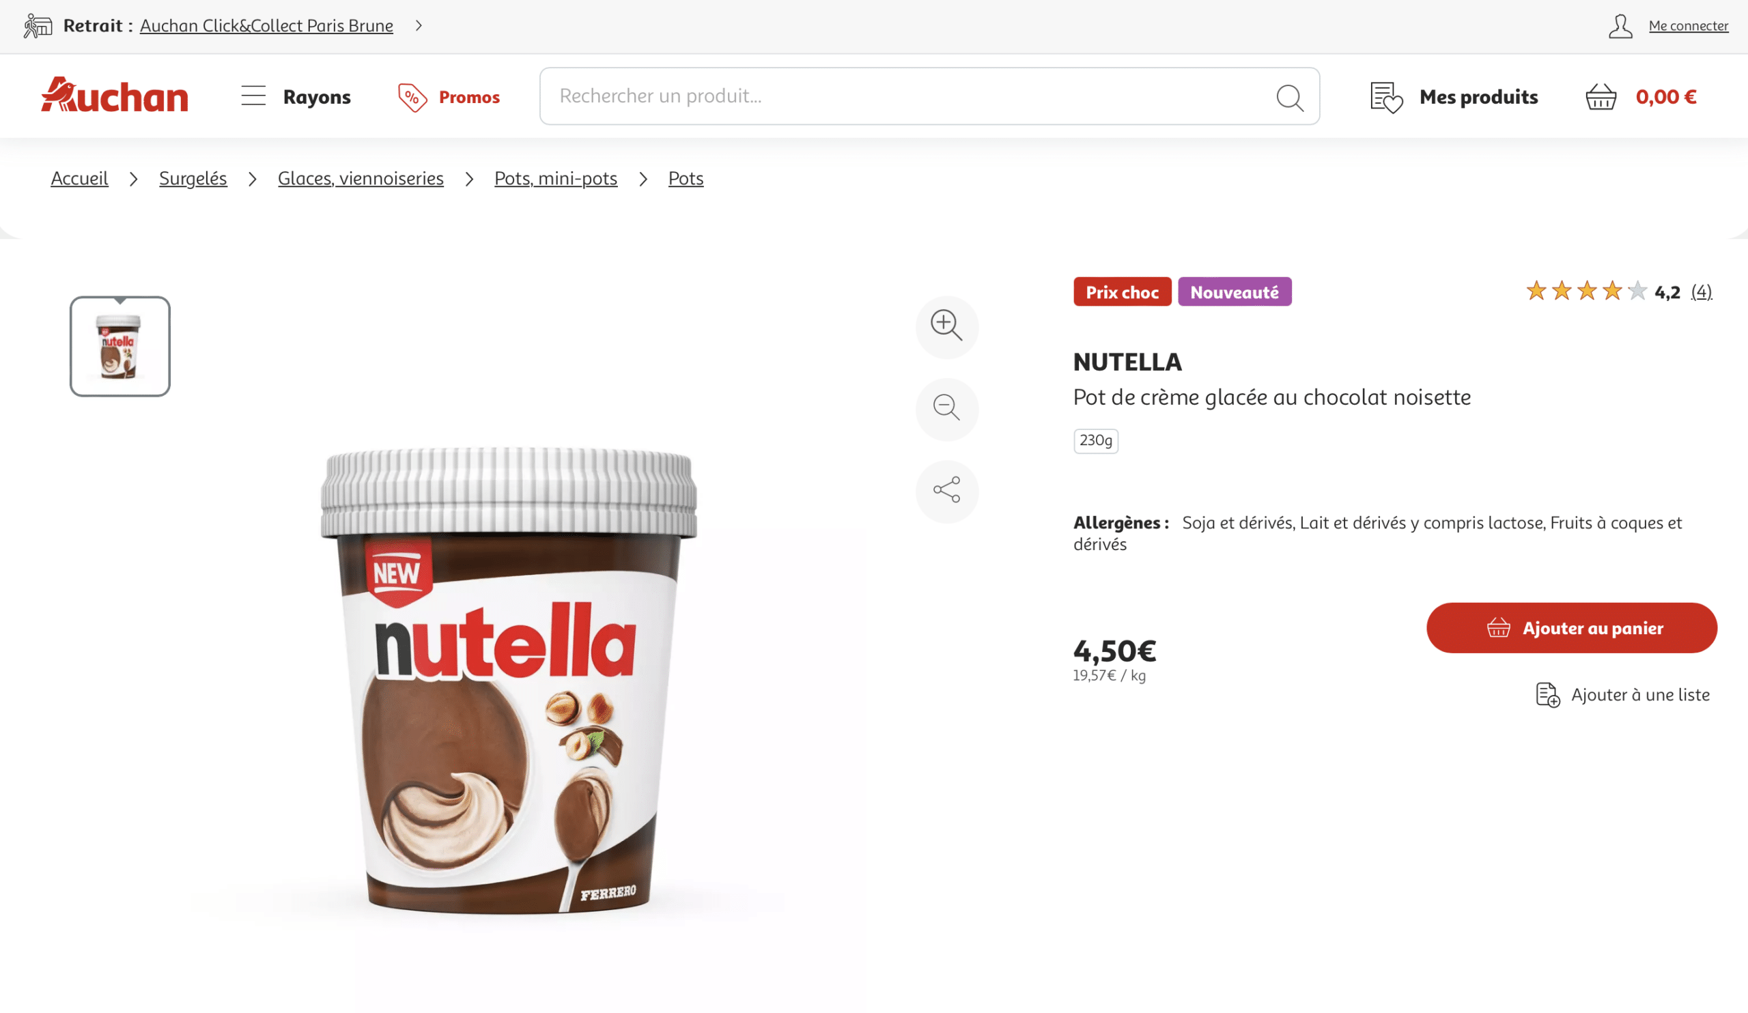Click the share product icon

coord(947,491)
